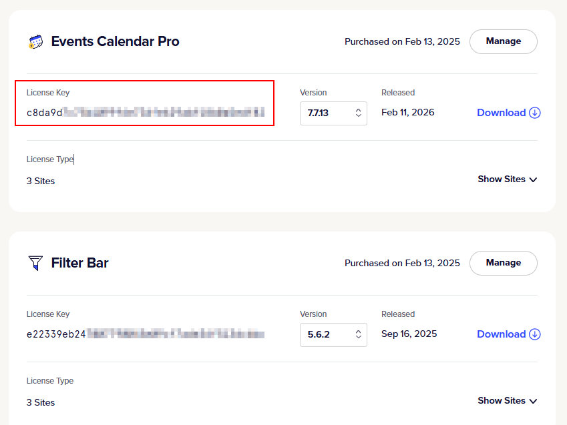The height and width of the screenshot is (425, 567).
Task: Expand Show Sites for Filter Bar
Action: click(x=507, y=401)
